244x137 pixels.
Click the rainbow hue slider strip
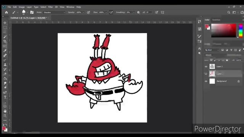click(x=241, y=30)
